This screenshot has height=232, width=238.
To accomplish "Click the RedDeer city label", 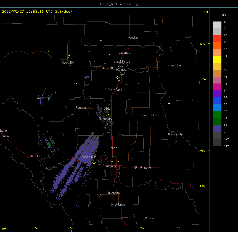I will click(121, 70).
